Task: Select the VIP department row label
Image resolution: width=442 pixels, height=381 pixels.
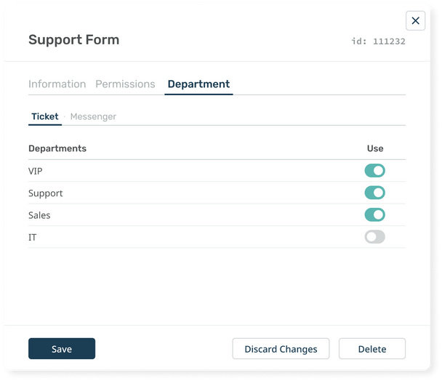Action: tap(36, 171)
